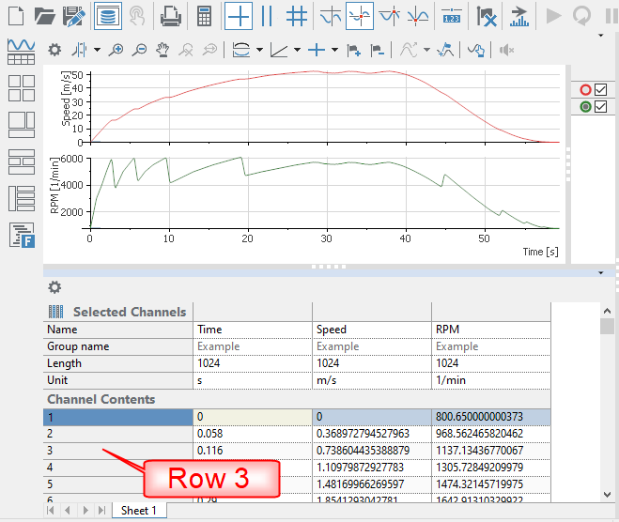This screenshot has height=522, width=619.
Task: Click the zoom in magnifier icon
Action: click(x=116, y=51)
